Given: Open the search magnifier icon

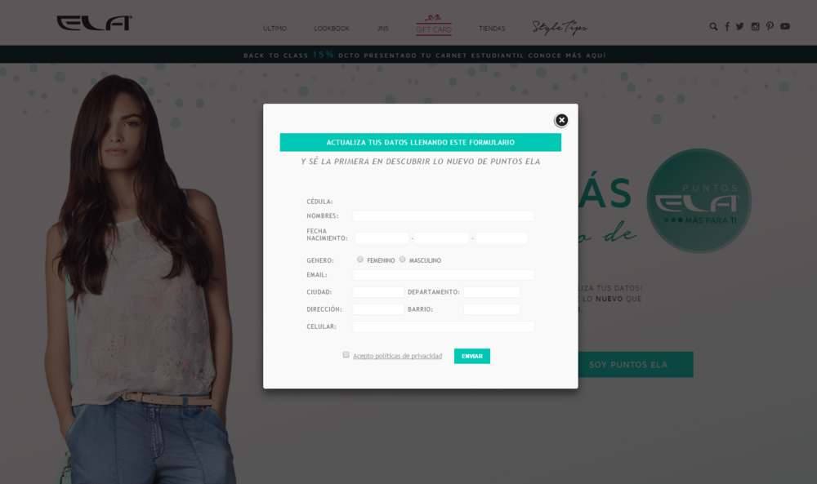Looking at the screenshot, I should pos(713,27).
